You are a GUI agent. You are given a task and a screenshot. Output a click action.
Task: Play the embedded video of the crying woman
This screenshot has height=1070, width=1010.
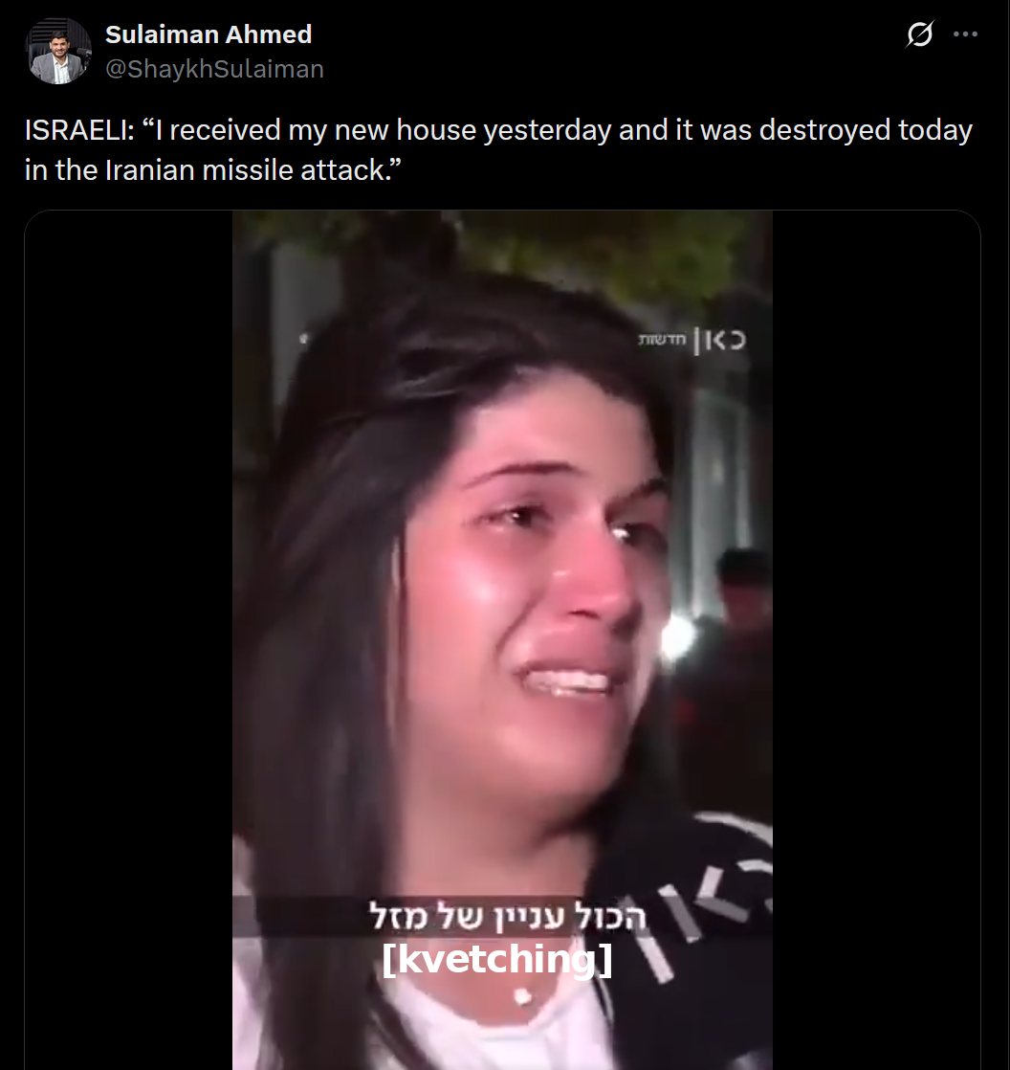tap(502, 640)
